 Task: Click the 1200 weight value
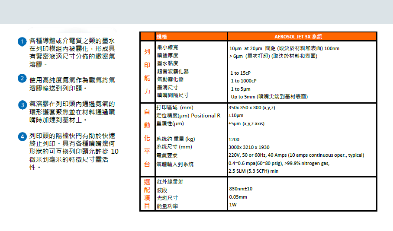click(x=234, y=139)
